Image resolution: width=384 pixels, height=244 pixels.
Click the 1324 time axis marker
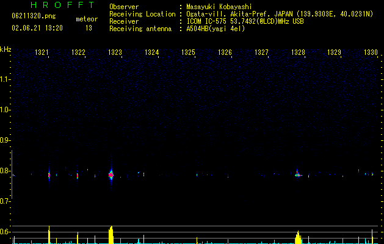(x=151, y=52)
